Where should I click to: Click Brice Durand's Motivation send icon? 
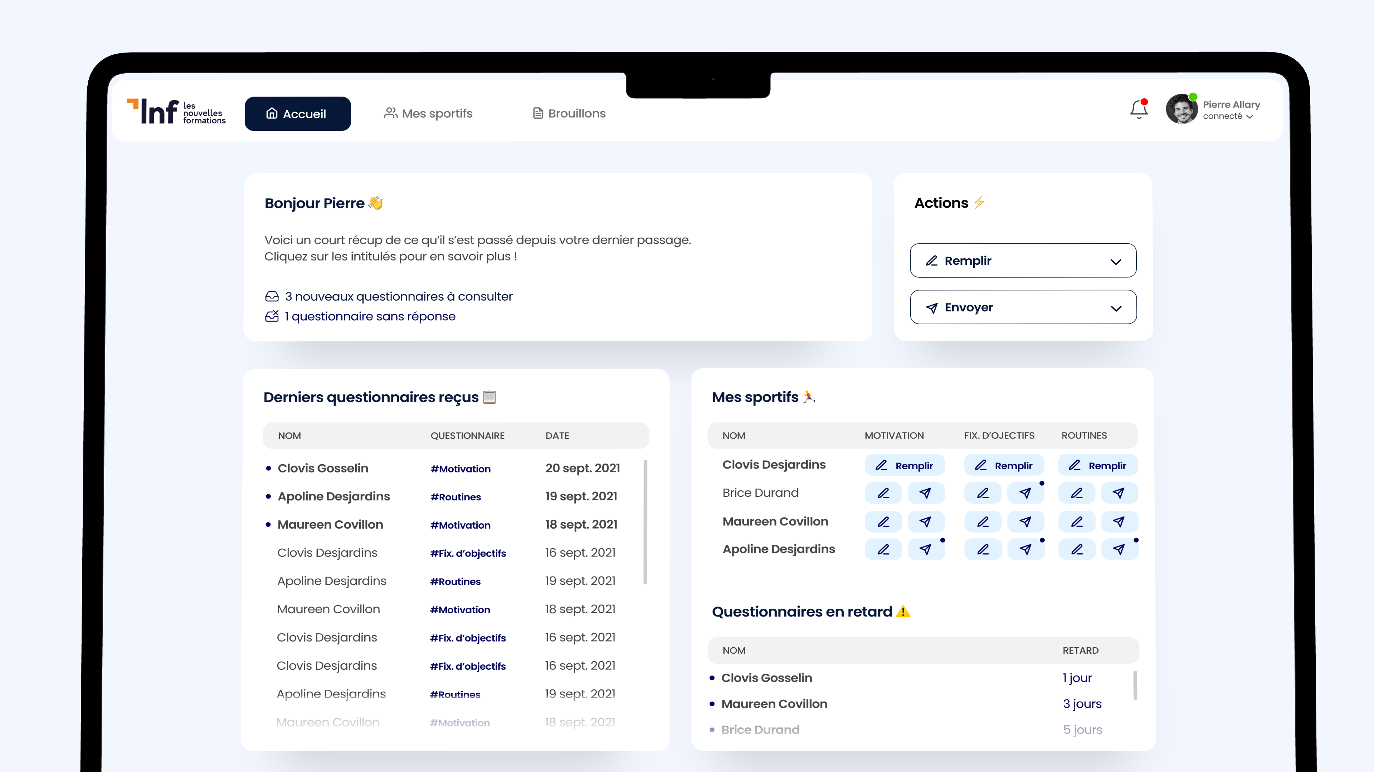click(926, 493)
